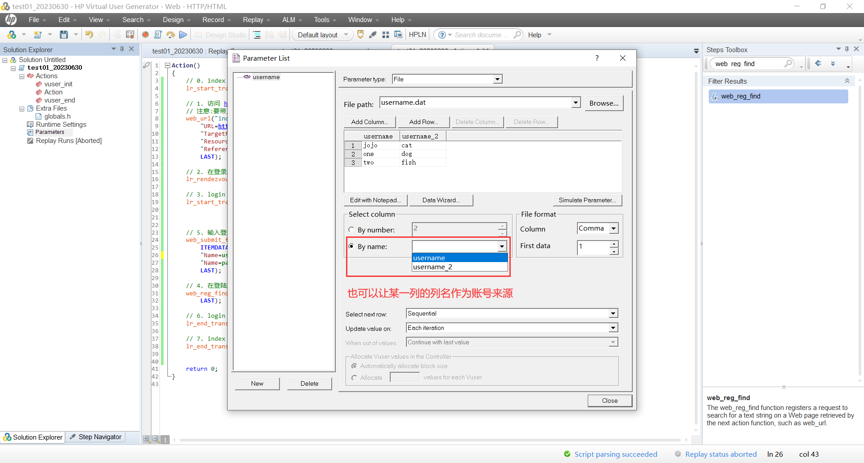Select the fish cell in the data table
Image resolution: width=864 pixels, height=463 pixels.
coord(423,162)
